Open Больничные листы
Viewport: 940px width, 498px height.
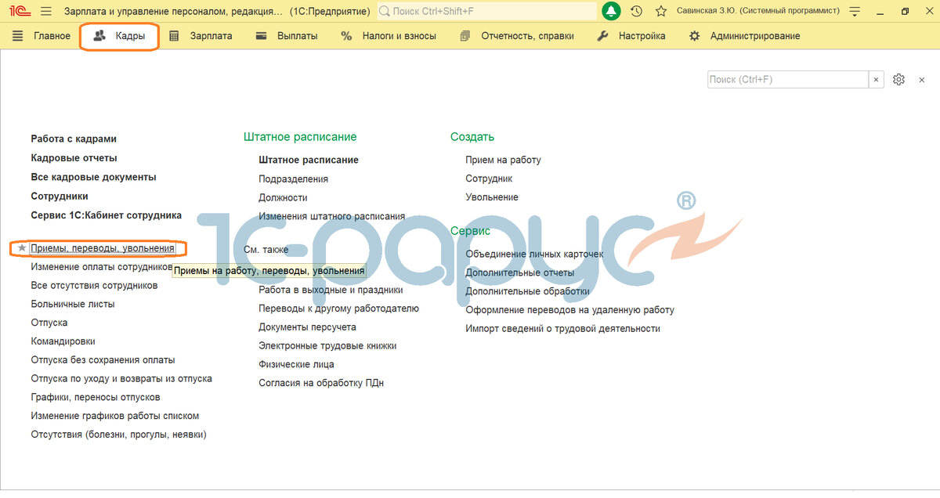coord(73,304)
